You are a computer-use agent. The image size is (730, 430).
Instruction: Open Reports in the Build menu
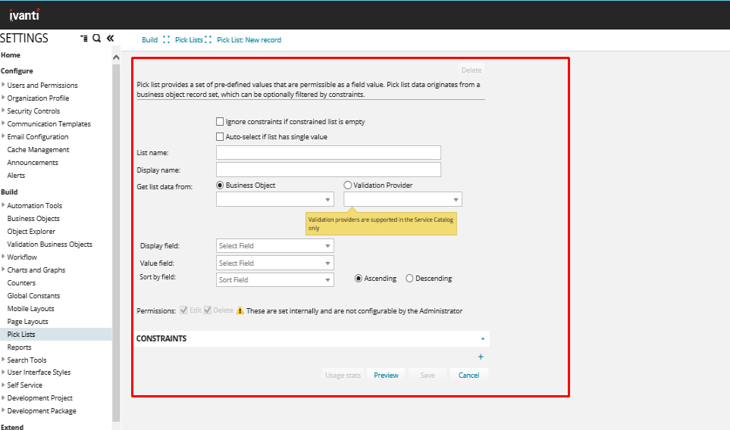[x=20, y=347]
